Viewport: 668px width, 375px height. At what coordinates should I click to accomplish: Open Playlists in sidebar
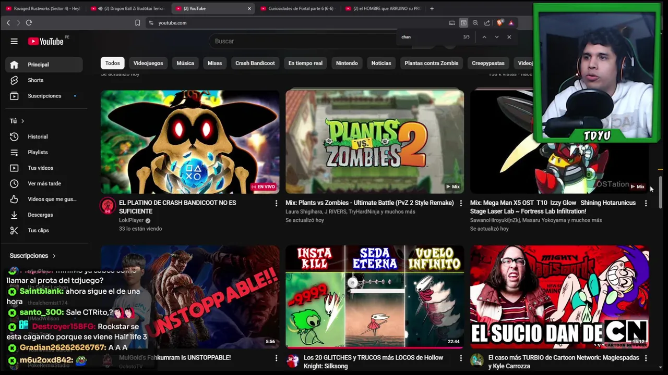(44, 152)
